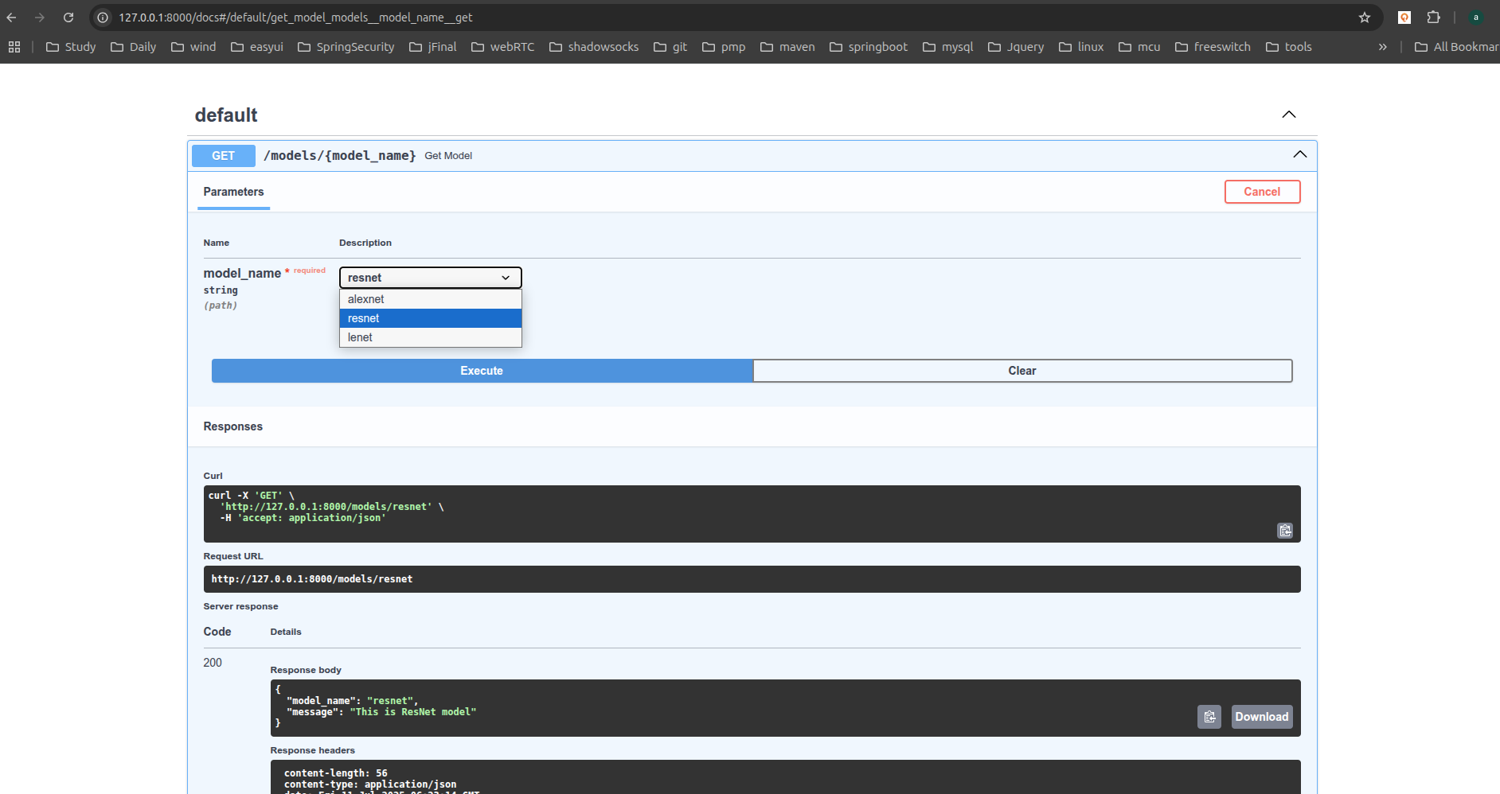Click the browser address bar URL
The image size is (1500, 794).
295,18
